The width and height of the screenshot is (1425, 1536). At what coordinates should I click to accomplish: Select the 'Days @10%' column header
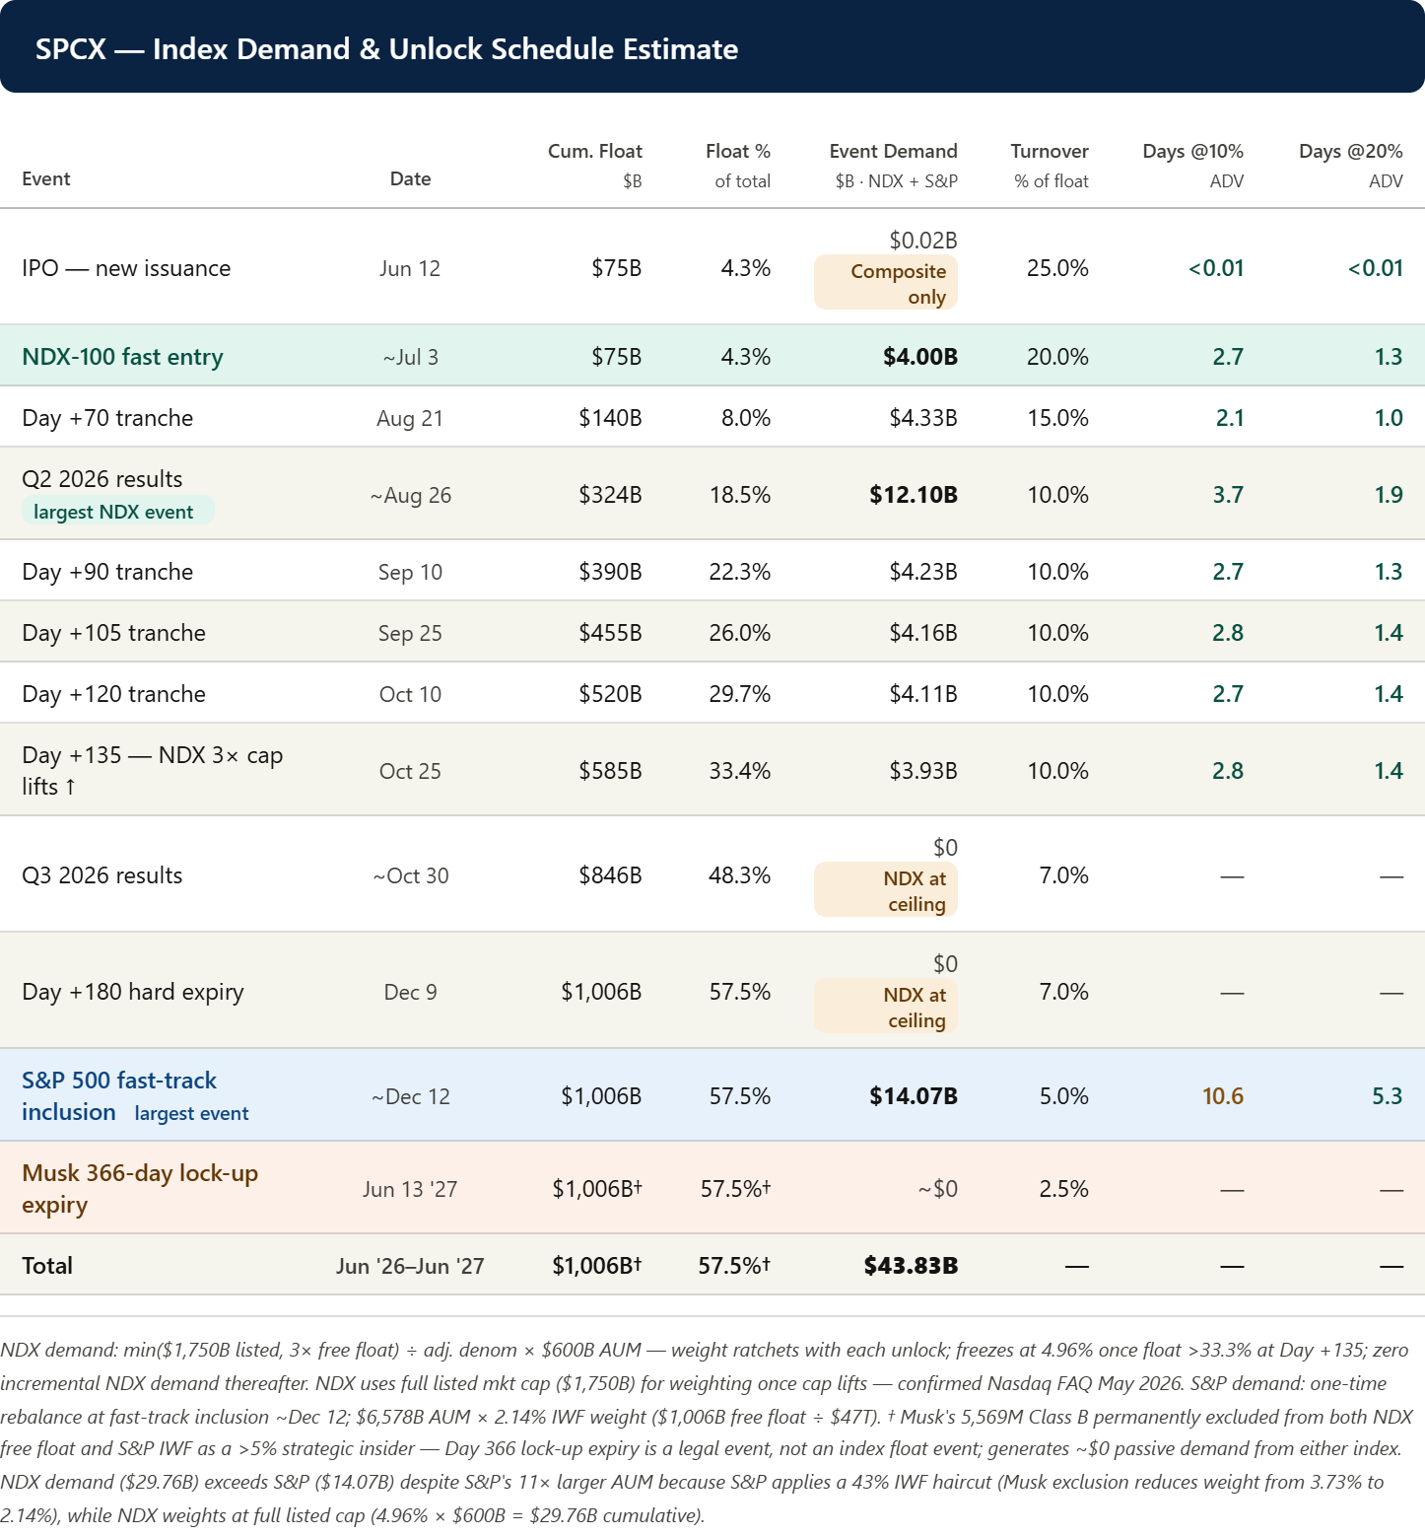pyautogui.click(x=1192, y=151)
